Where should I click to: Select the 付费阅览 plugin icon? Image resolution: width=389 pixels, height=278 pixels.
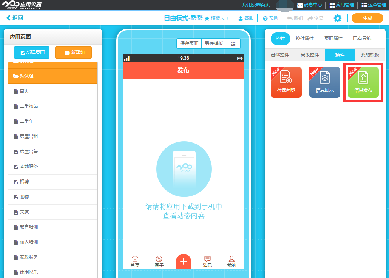point(286,82)
